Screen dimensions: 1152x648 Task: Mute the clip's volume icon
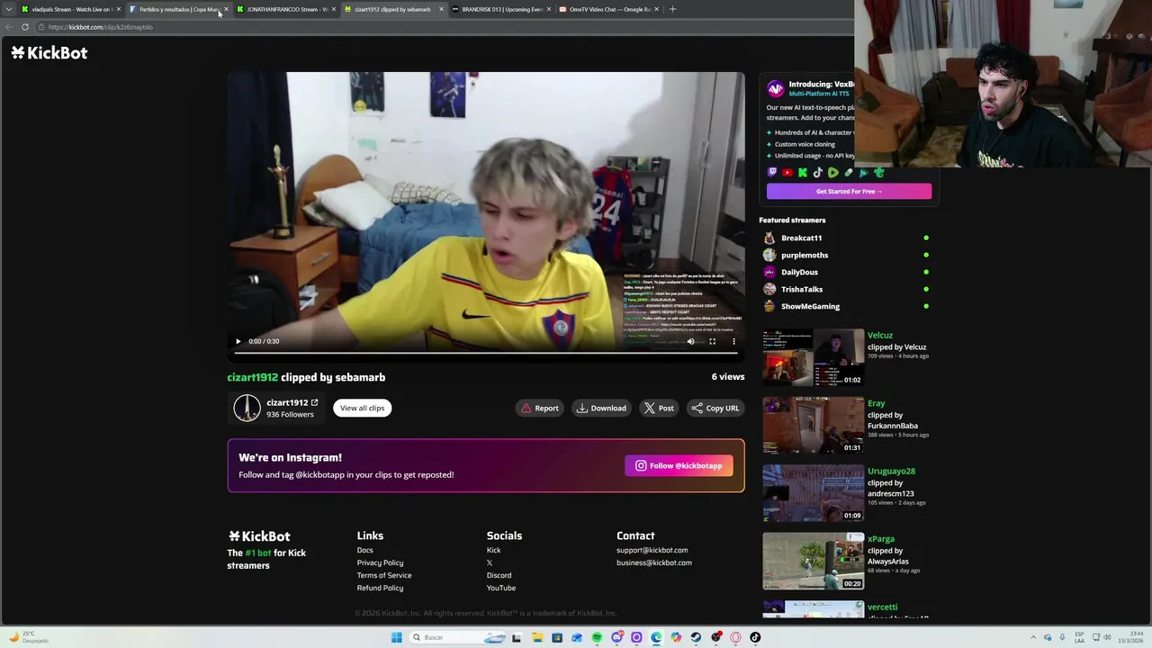click(x=691, y=341)
